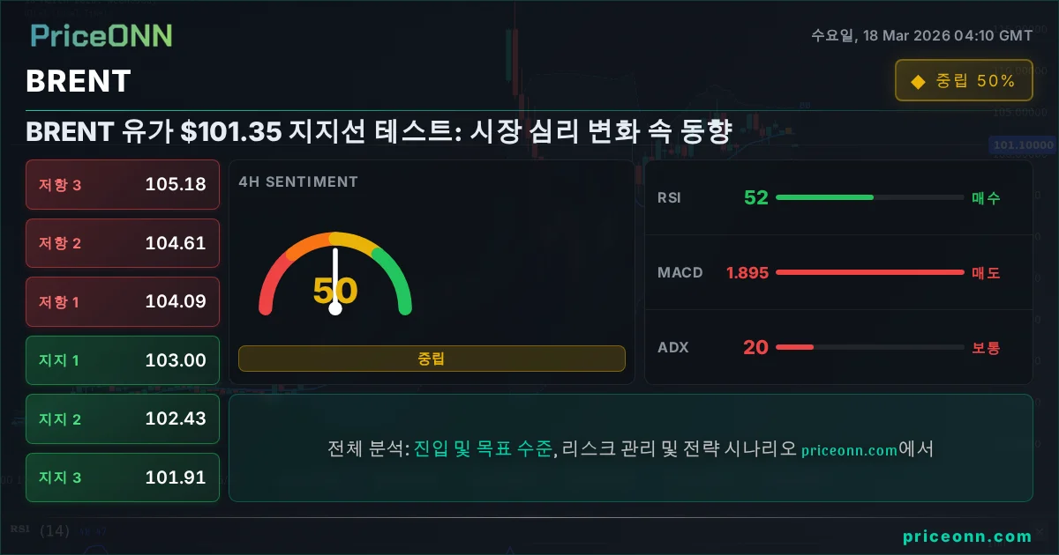Open priceonn.com link in analysis banner
This screenshot has width=1059, height=555.
click(849, 450)
